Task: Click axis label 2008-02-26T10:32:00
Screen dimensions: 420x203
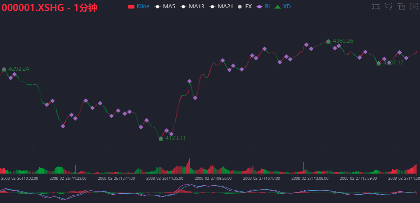Action: (20, 178)
